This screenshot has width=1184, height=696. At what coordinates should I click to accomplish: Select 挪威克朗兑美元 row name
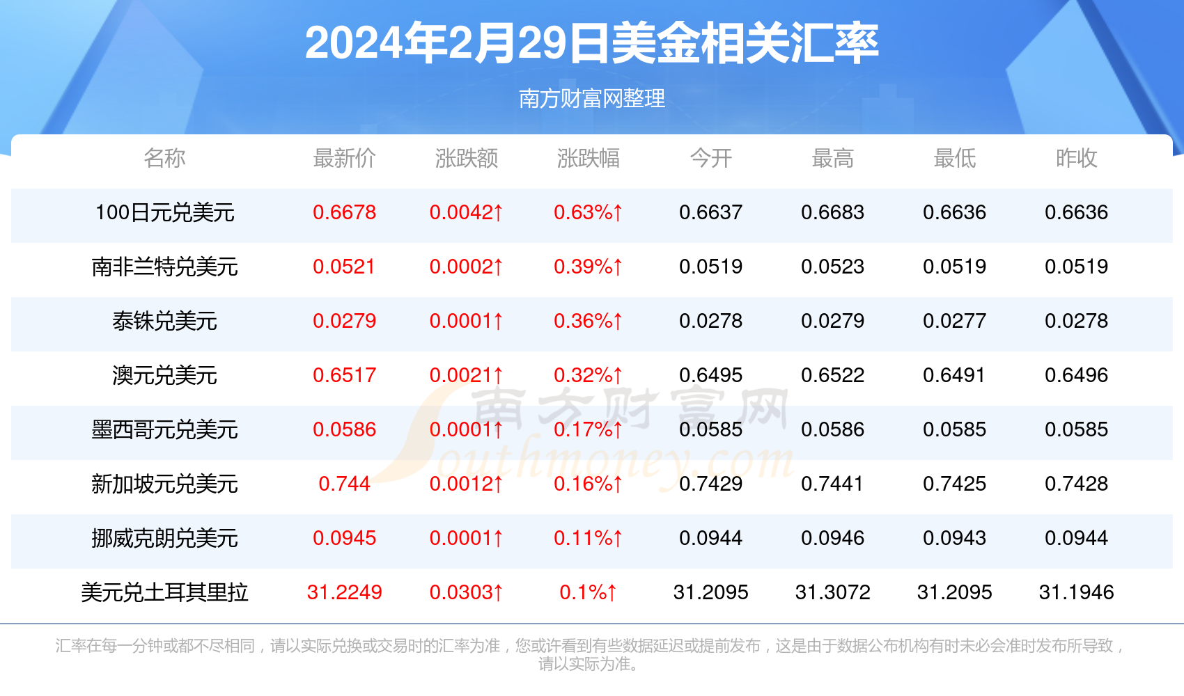coord(164,538)
